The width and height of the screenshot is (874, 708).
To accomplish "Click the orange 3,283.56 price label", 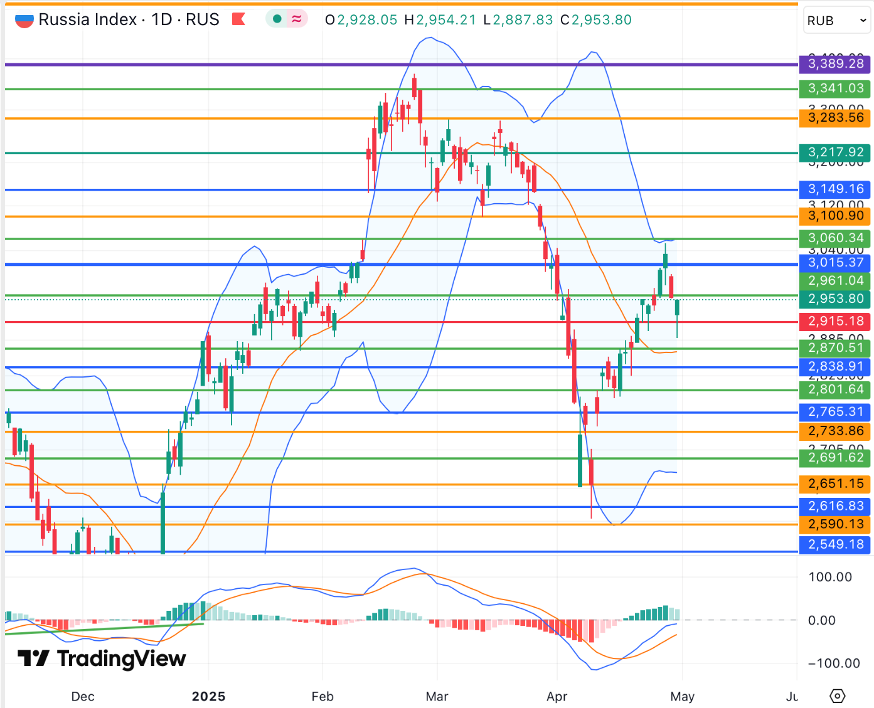I will coord(835,117).
